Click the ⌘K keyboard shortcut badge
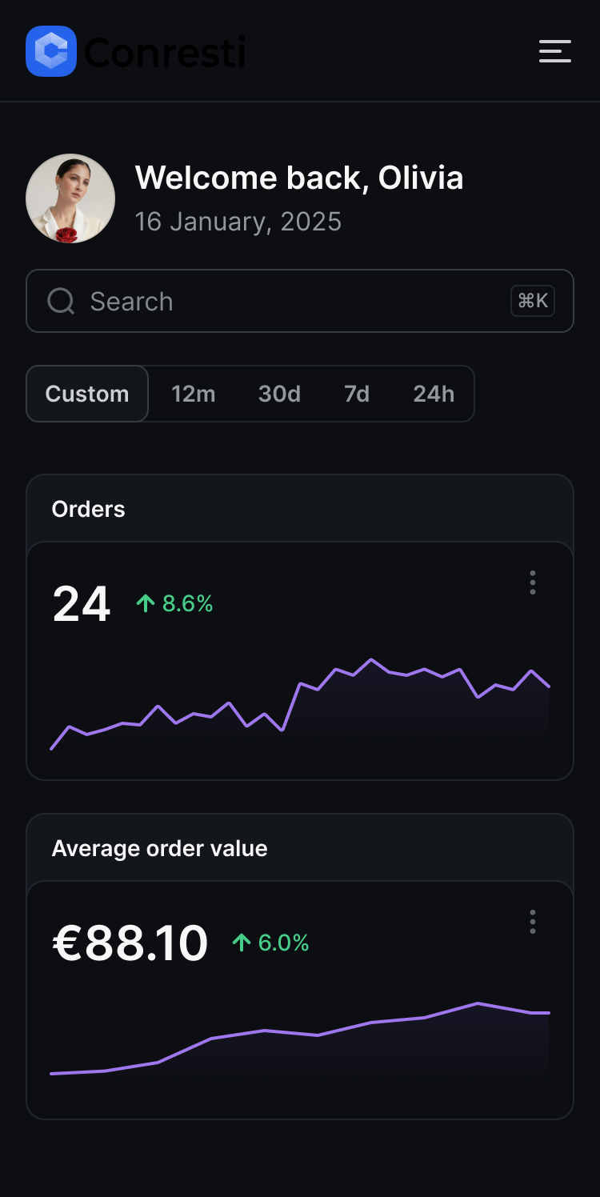The image size is (600, 1197). (532, 301)
